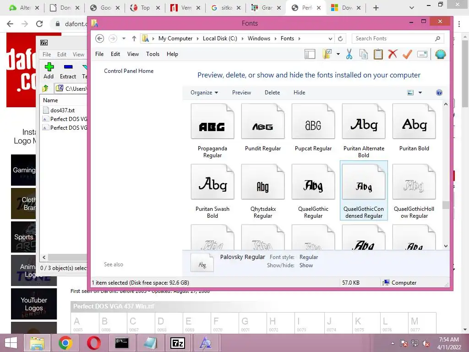The image size is (469, 352).
Task: Click the Preview button in Fonts toolbar
Action: pos(241,93)
